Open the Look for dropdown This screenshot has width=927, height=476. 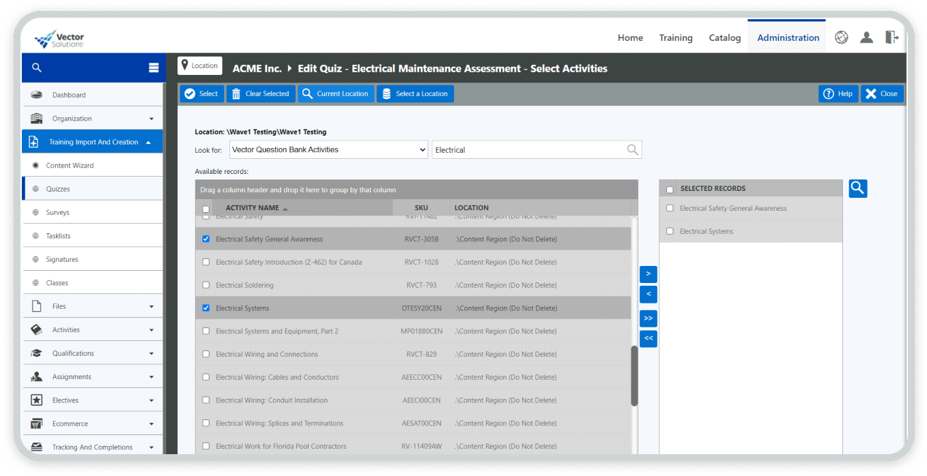click(x=328, y=150)
